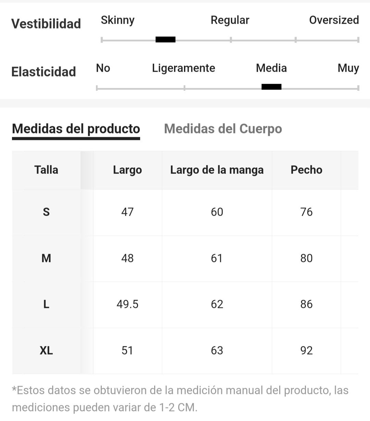Click the Skinny fit label
Screen dimensions: 370x421
[118, 20]
